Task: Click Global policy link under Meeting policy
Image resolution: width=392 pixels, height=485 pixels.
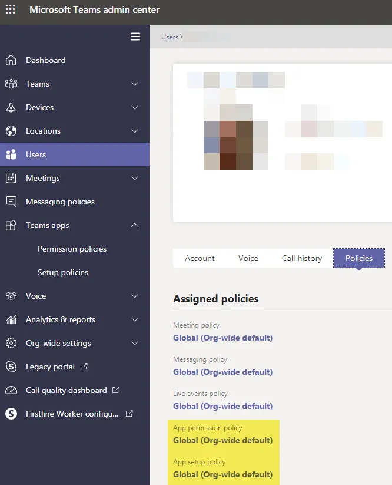Action: point(222,338)
